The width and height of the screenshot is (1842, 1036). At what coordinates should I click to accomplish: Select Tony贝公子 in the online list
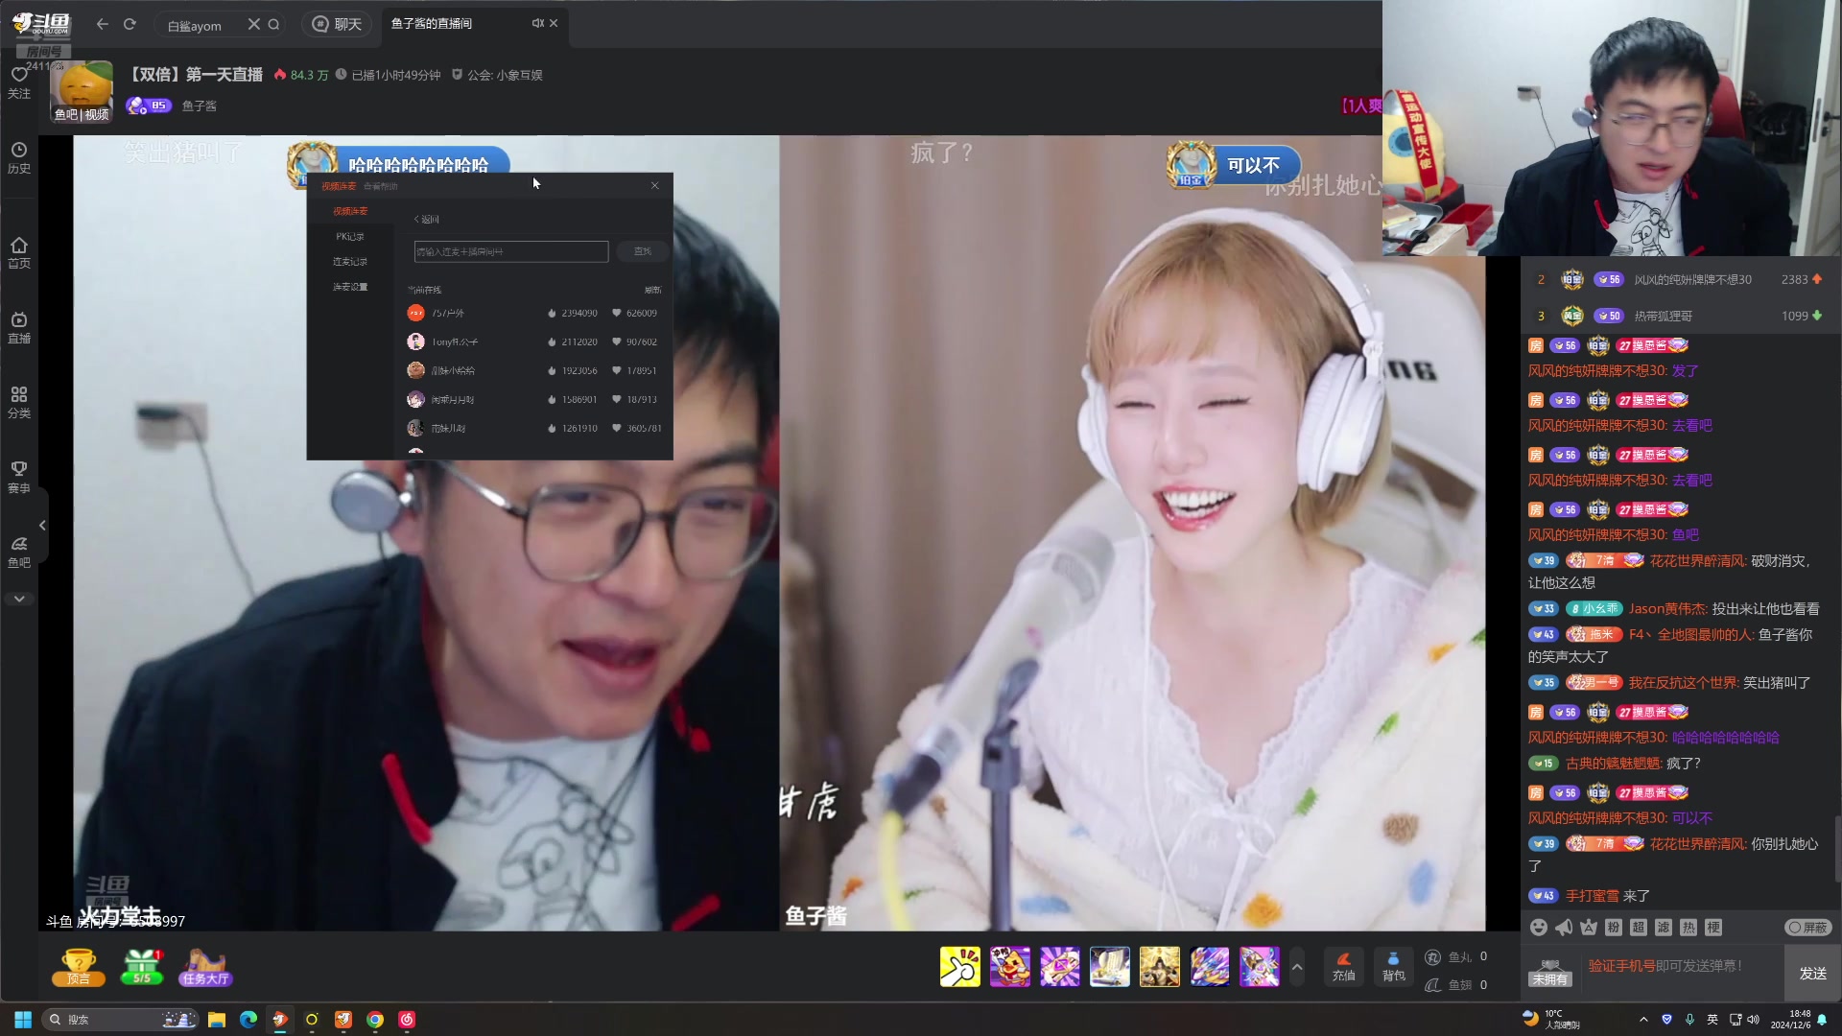pyautogui.click(x=534, y=341)
